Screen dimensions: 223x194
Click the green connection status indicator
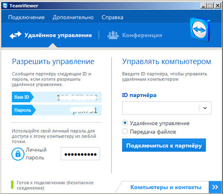[x=12, y=185]
